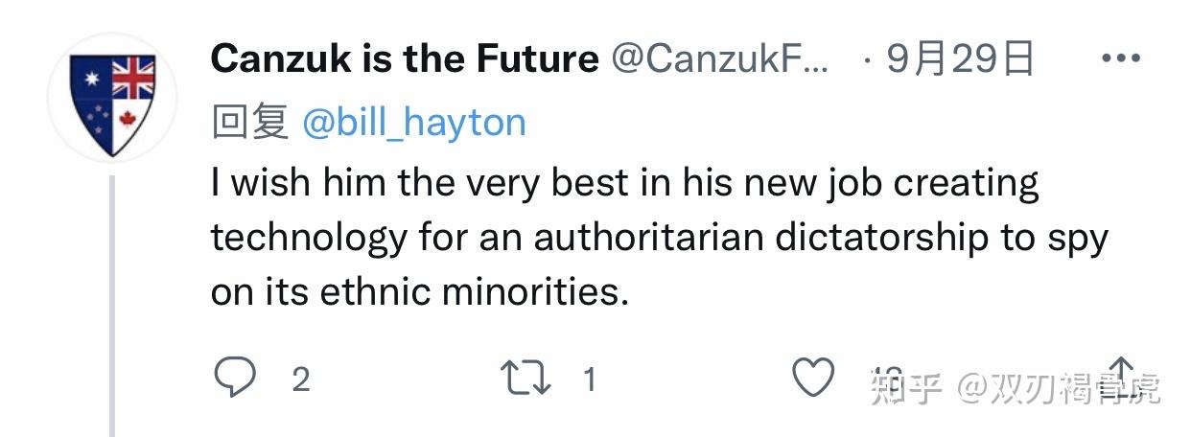Click the vertical thread line below avatar

click(x=112, y=307)
